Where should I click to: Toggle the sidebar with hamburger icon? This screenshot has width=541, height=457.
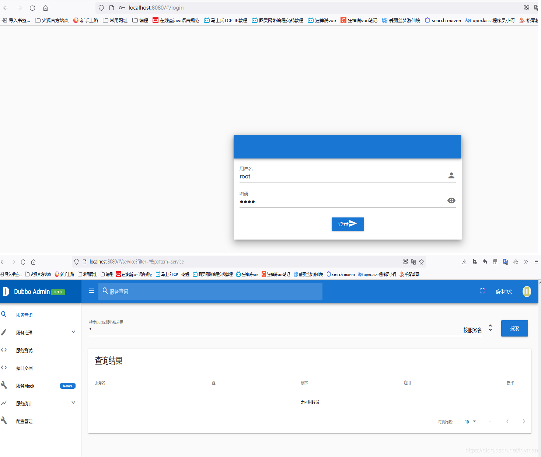[x=92, y=291]
